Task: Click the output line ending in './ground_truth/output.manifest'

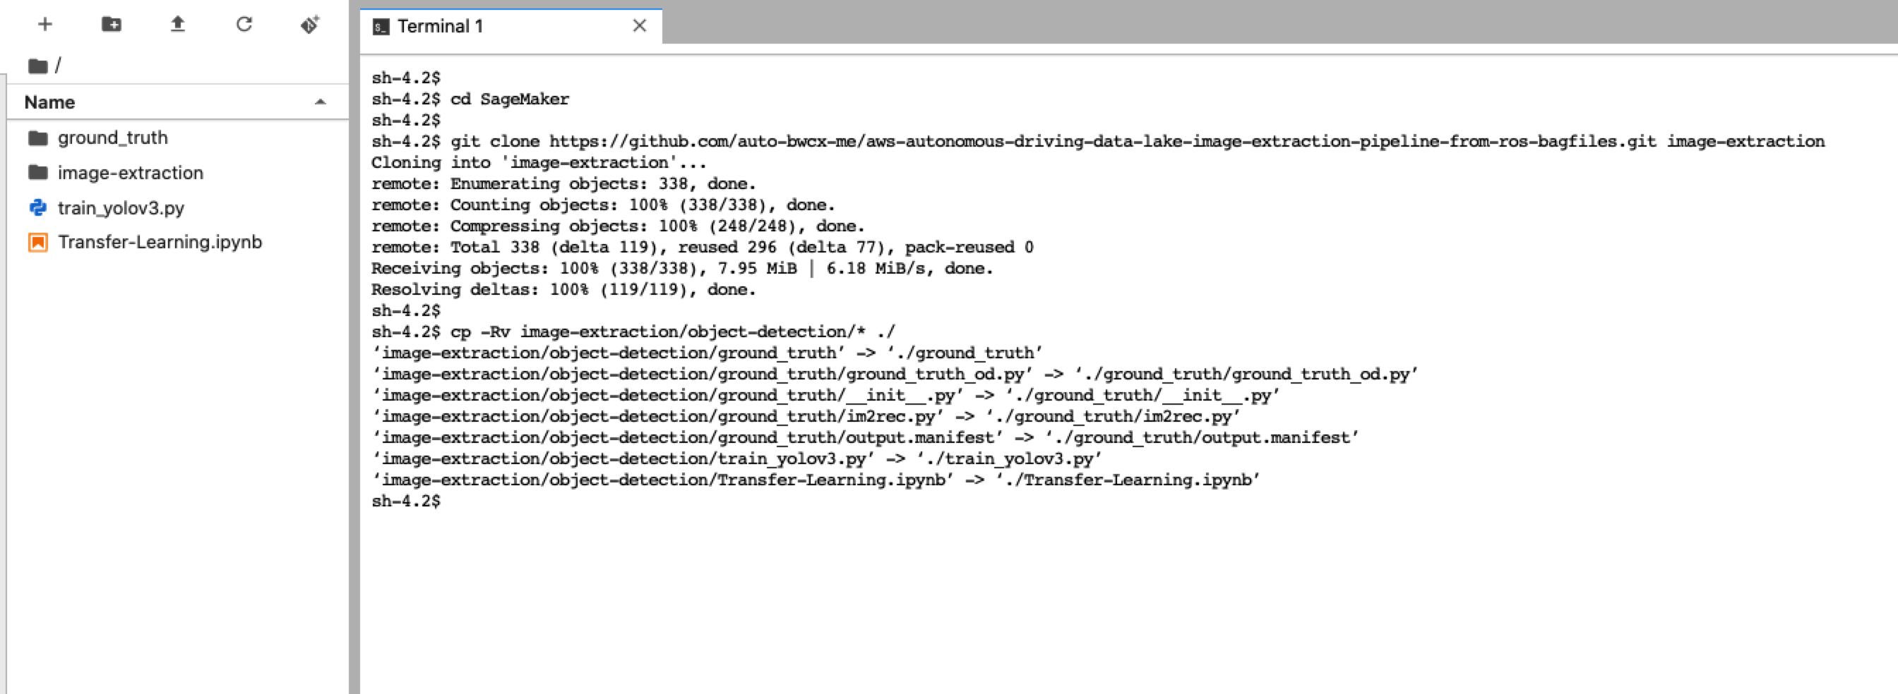Action: (865, 437)
